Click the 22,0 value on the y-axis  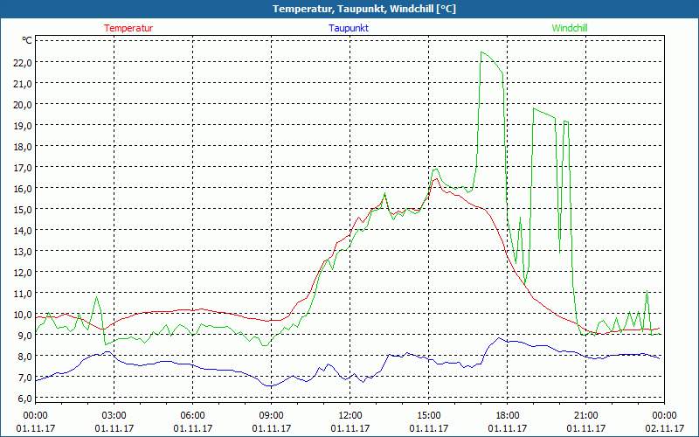[22, 62]
